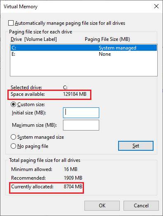Select drive E: in the drive list
The height and width of the screenshot is (216, 163).
point(84,54)
